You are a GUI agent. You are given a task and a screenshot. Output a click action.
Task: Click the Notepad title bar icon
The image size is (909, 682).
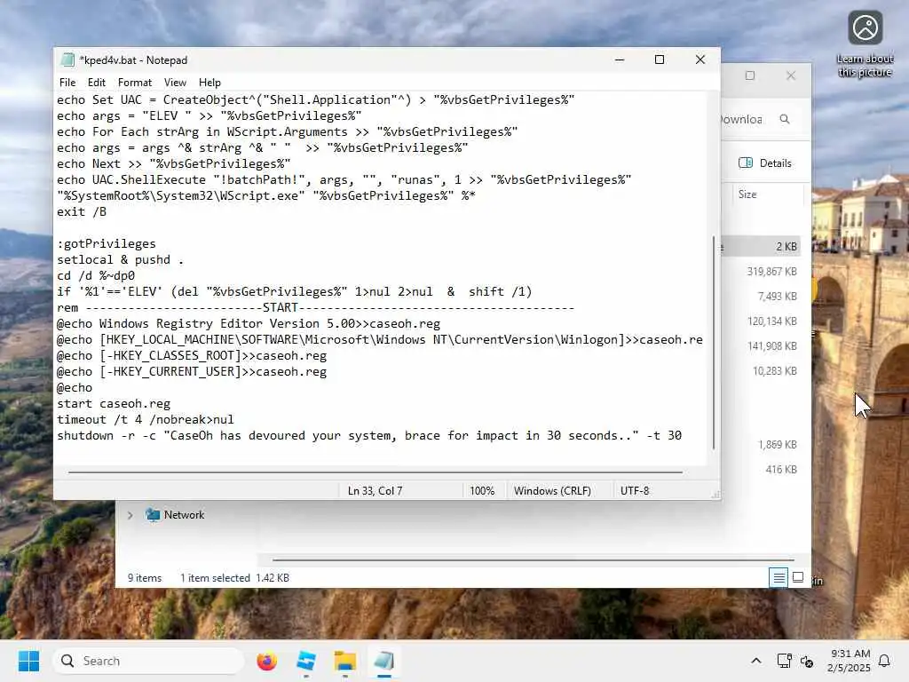pos(67,59)
